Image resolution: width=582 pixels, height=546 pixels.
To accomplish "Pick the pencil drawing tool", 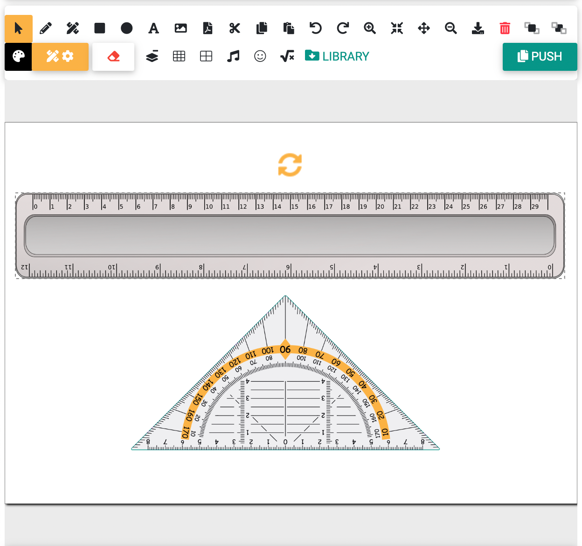I will point(45,28).
